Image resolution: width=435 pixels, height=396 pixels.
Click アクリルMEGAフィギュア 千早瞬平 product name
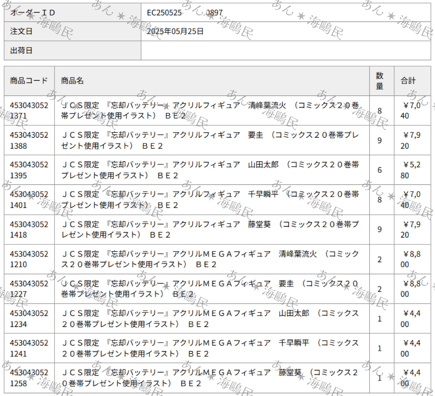210,348
